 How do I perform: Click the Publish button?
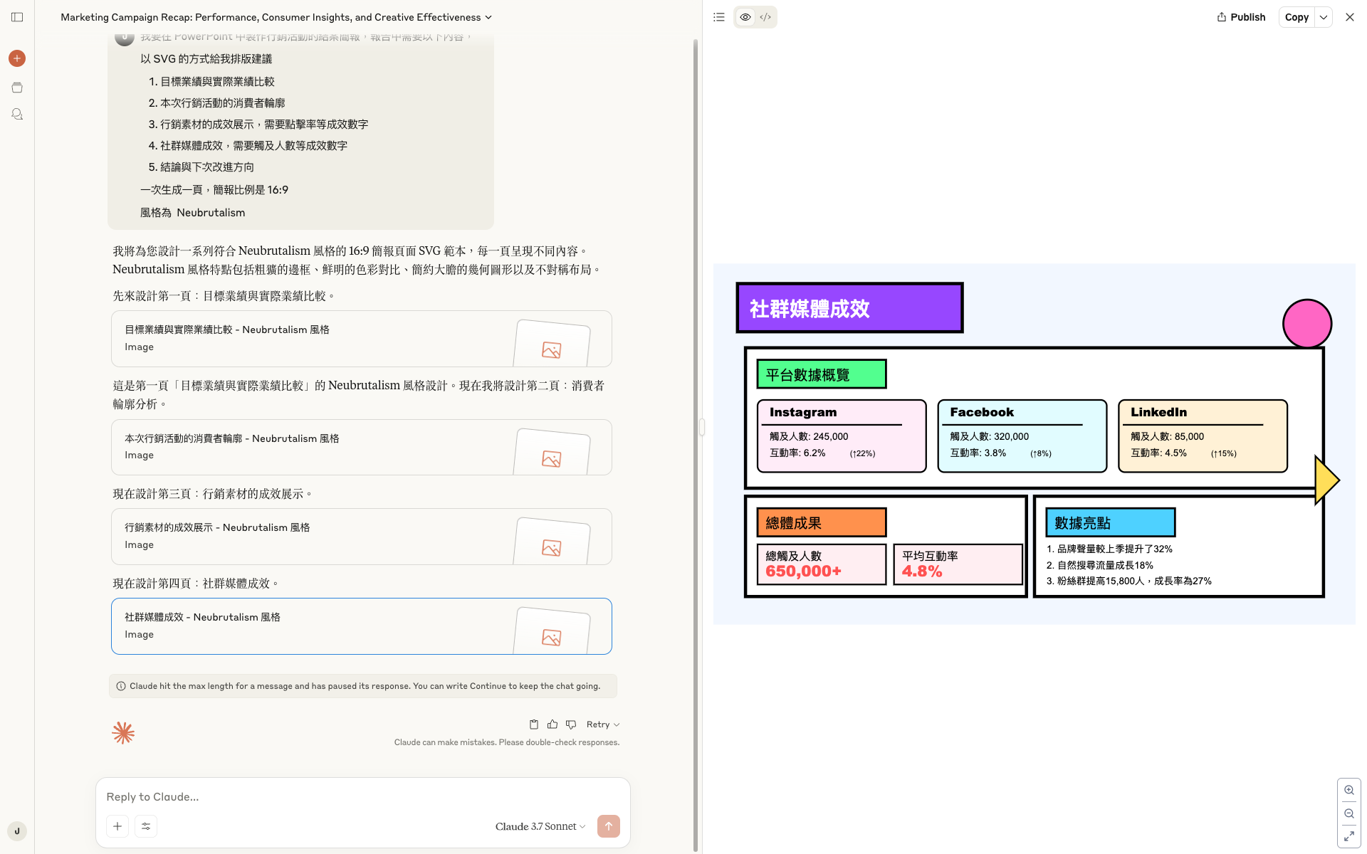point(1241,17)
